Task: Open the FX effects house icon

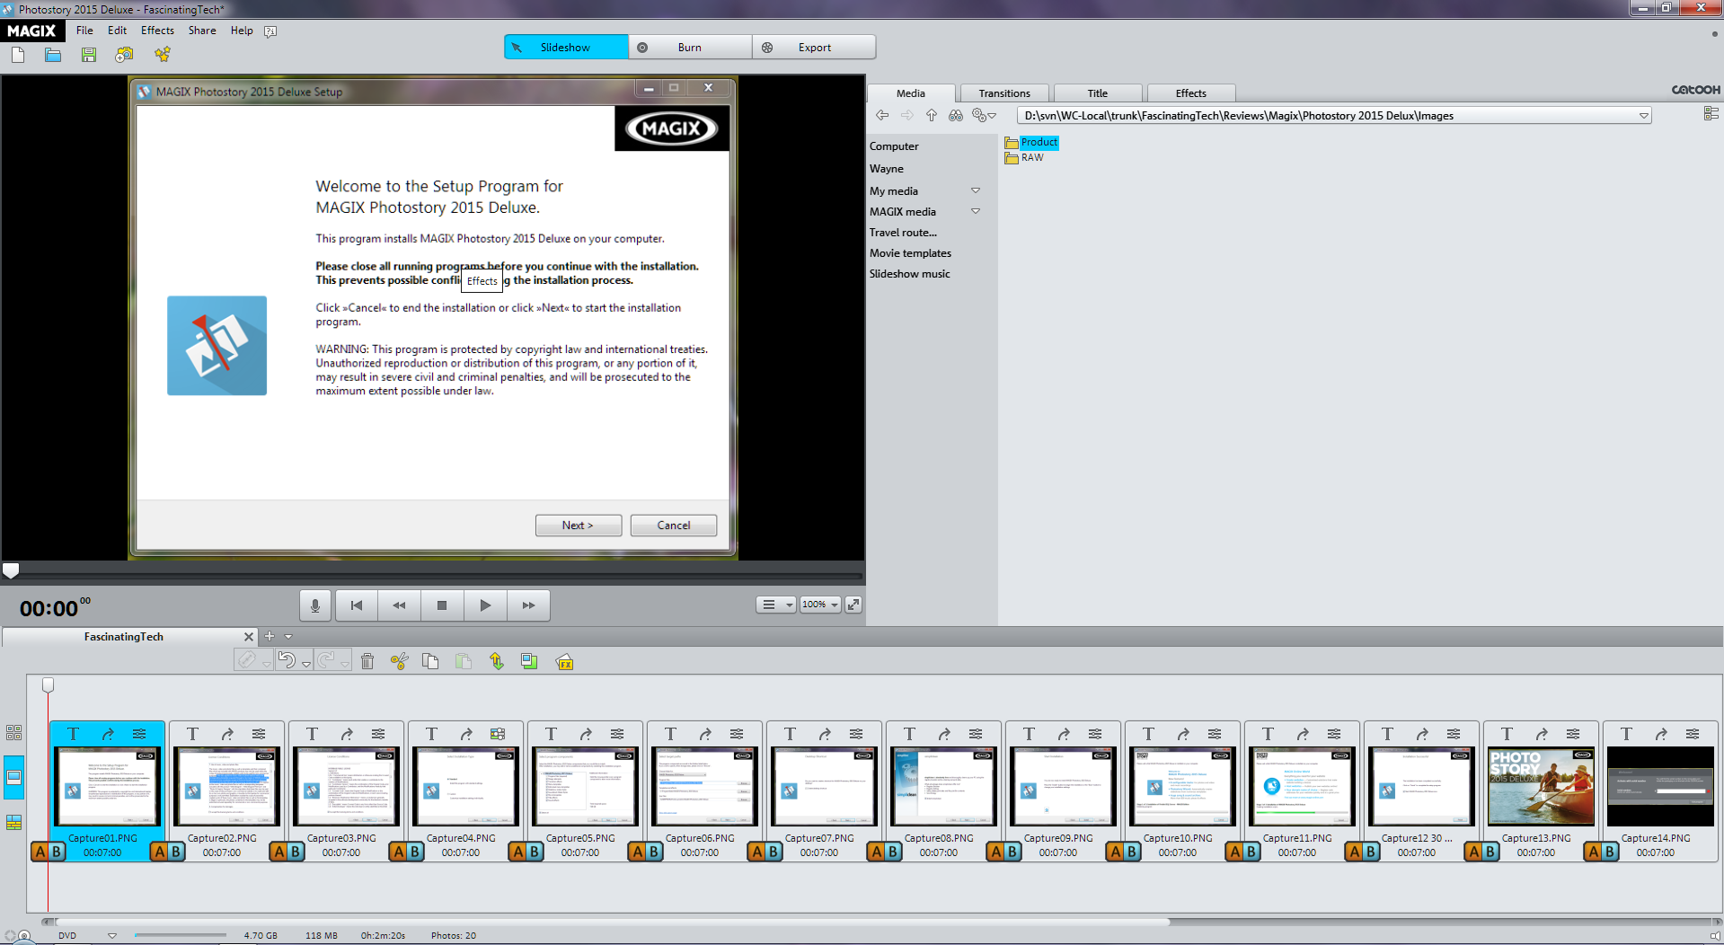Action: click(x=564, y=662)
